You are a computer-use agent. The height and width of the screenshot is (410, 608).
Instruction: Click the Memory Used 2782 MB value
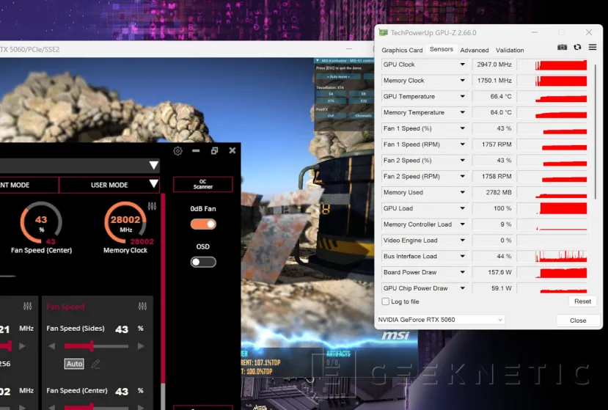[494, 192]
